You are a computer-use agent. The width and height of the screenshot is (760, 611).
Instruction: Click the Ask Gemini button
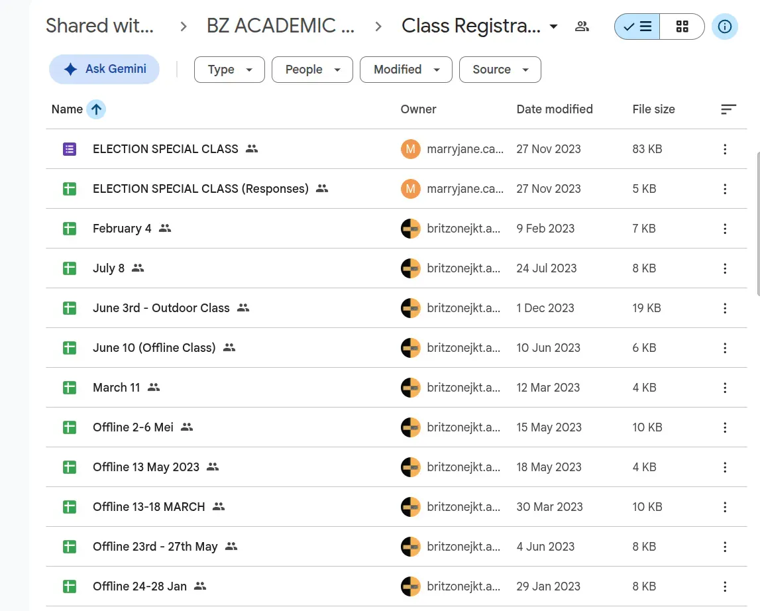pos(104,69)
